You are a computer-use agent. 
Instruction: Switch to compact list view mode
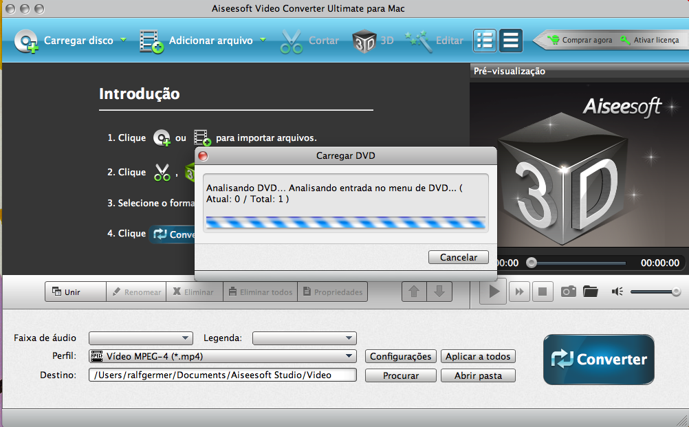tap(510, 41)
